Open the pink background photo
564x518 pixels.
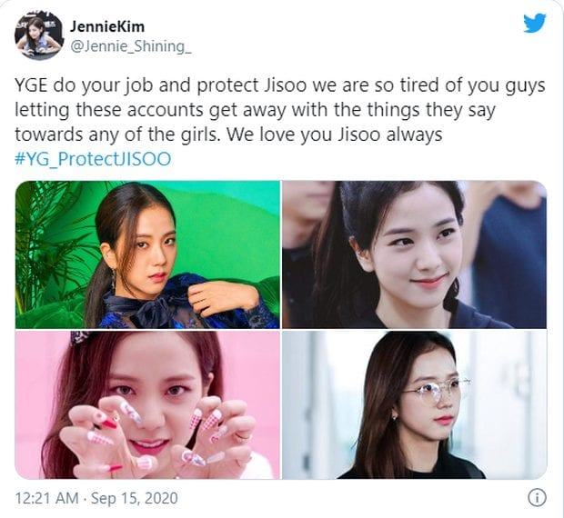click(x=147, y=404)
